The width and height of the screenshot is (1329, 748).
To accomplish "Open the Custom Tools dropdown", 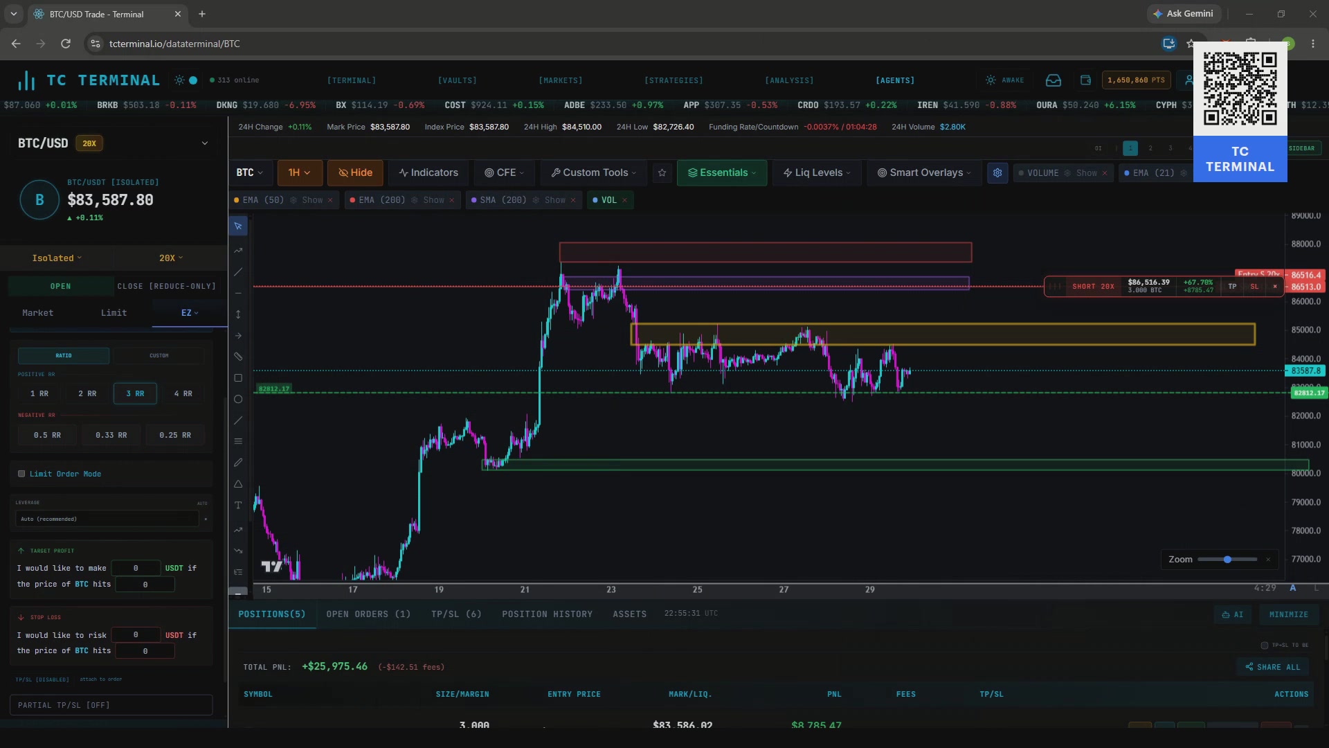I will coord(594,173).
